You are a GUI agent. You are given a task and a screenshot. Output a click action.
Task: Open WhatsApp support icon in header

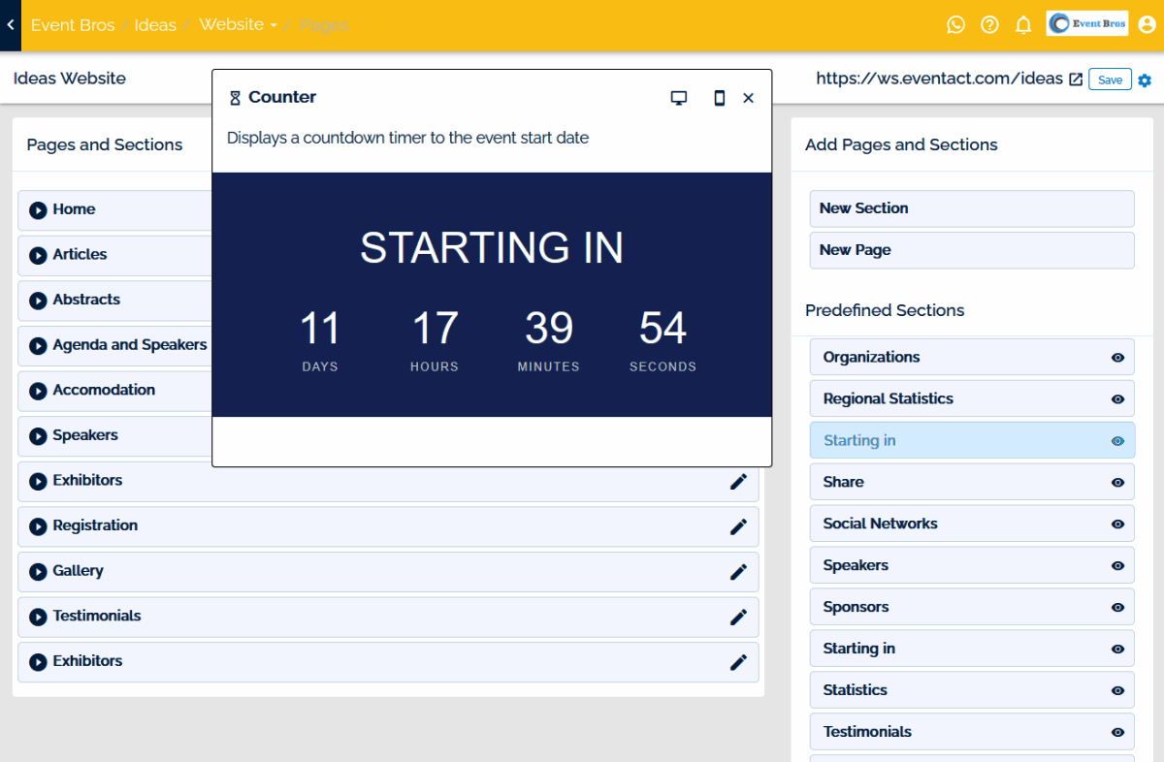tap(955, 25)
